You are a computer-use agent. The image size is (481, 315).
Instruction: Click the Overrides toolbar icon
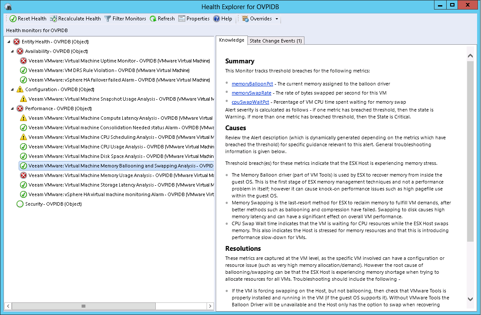click(245, 19)
